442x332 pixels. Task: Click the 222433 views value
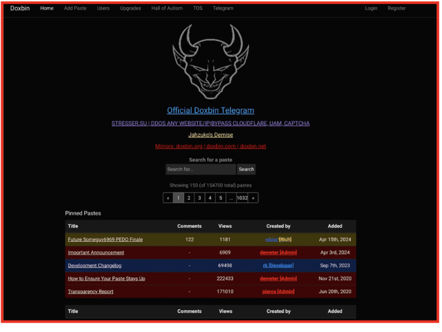225,279
